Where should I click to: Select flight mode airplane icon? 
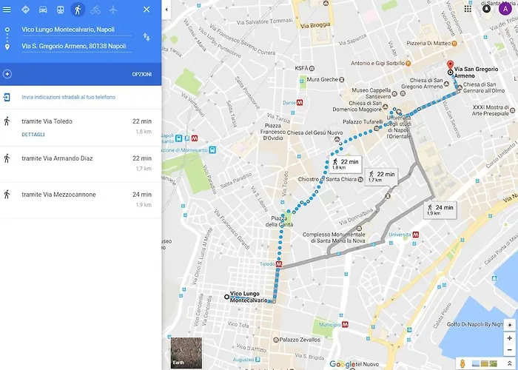113,10
